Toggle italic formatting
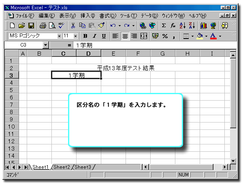 [94, 36]
